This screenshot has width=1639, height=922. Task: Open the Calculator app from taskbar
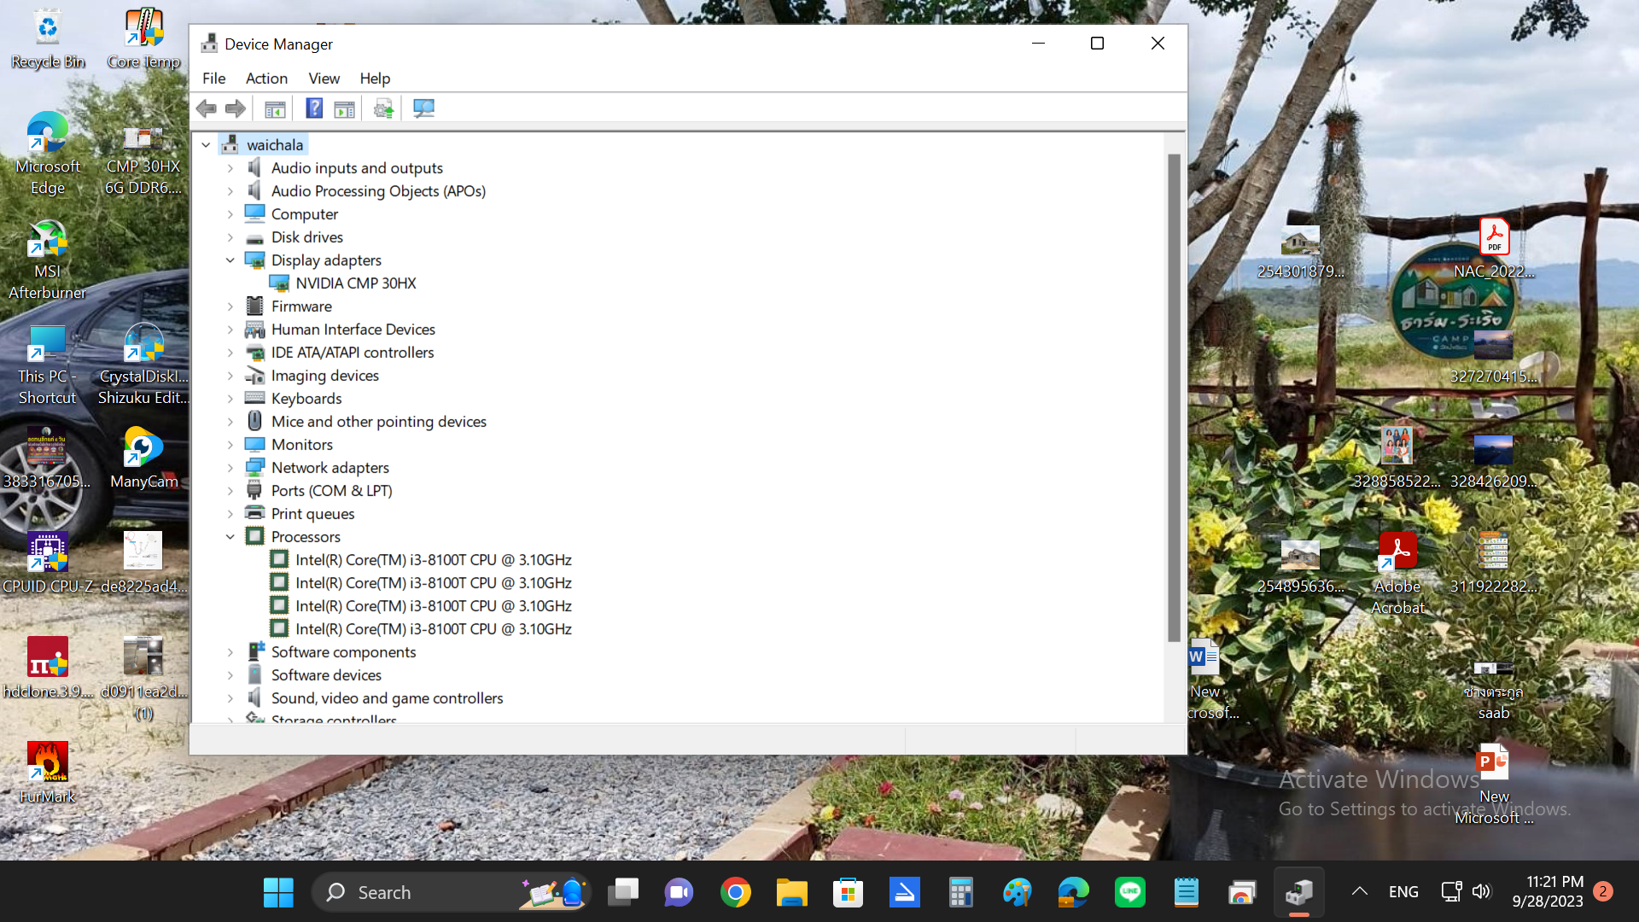pos(960,892)
